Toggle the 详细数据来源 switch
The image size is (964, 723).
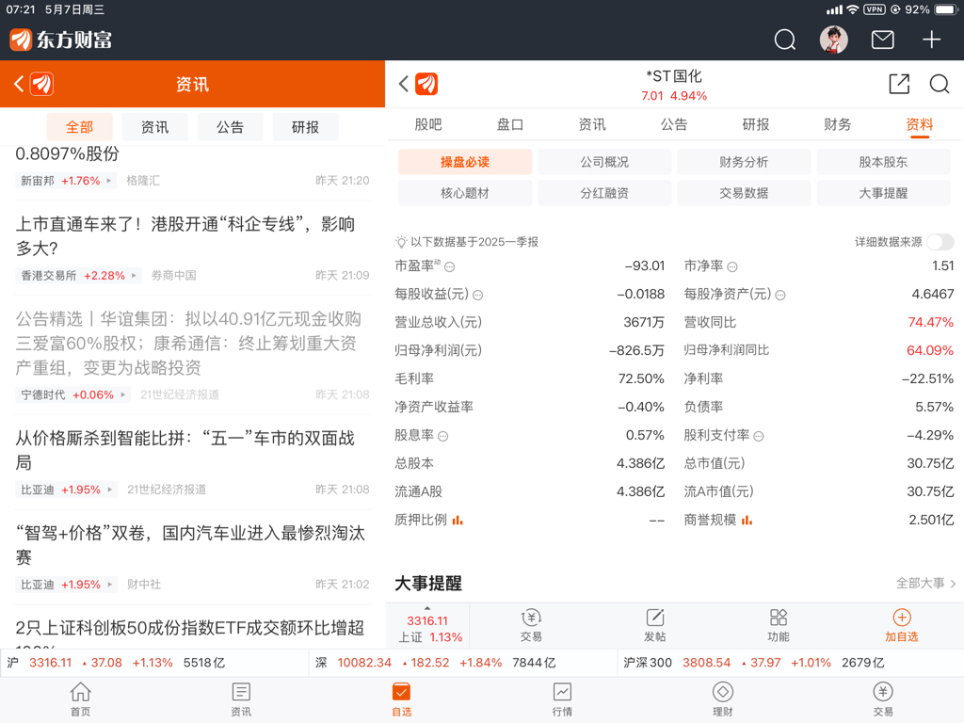[940, 242]
